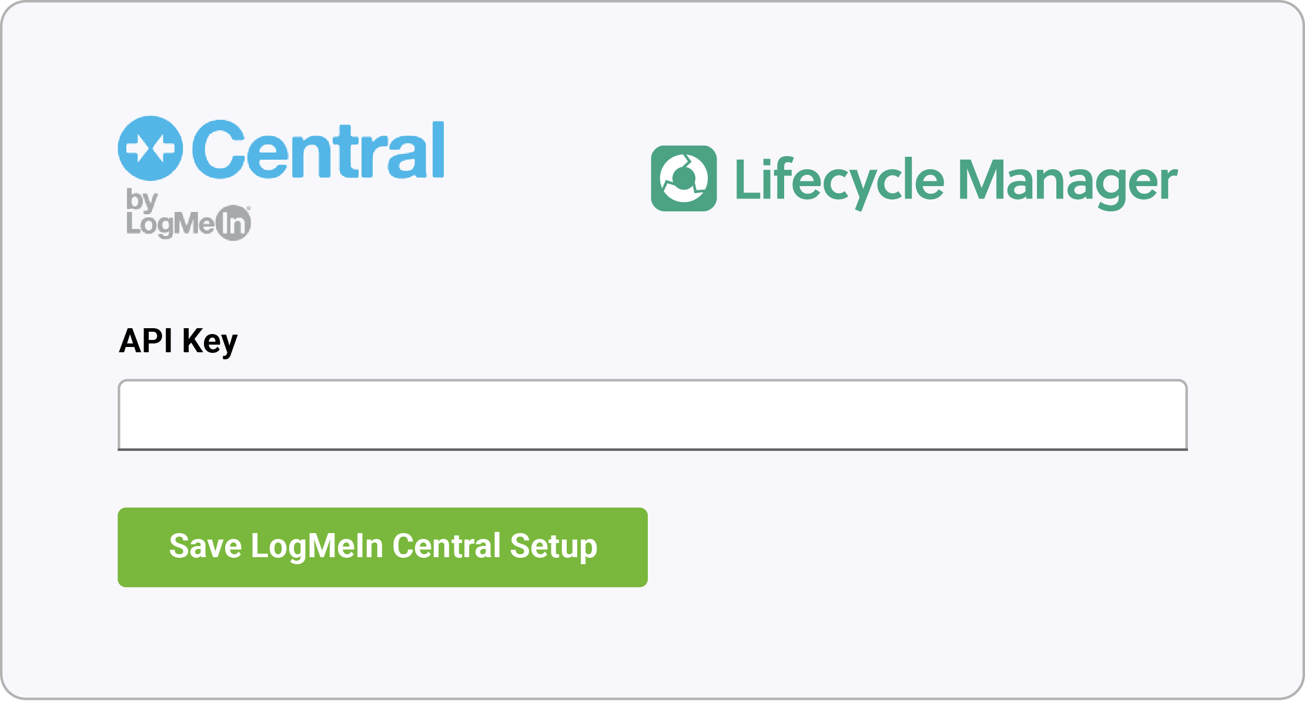The width and height of the screenshot is (1305, 701).
Task: Focus the API Key input field
Action: click(x=652, y=414)
